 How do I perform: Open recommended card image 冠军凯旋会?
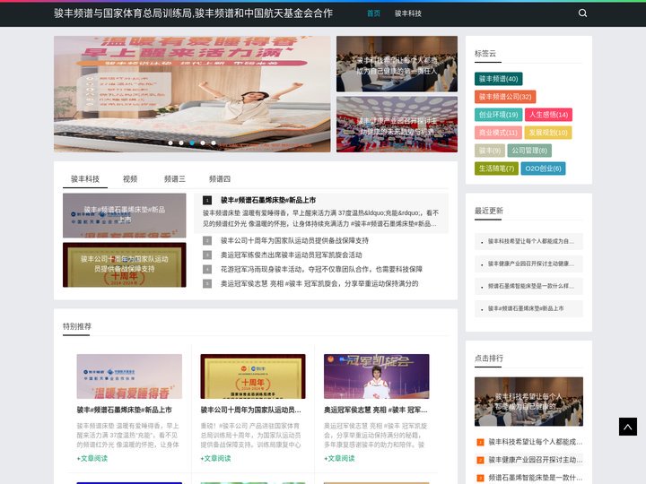tap(377, 376)
